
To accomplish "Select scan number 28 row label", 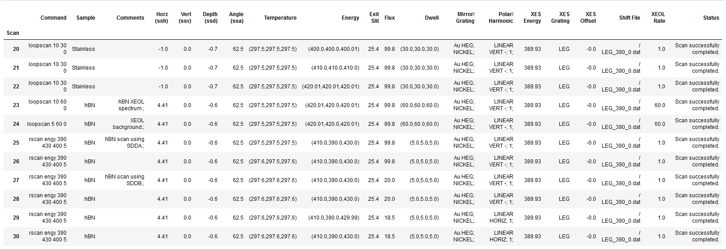I will coord(16,199).
